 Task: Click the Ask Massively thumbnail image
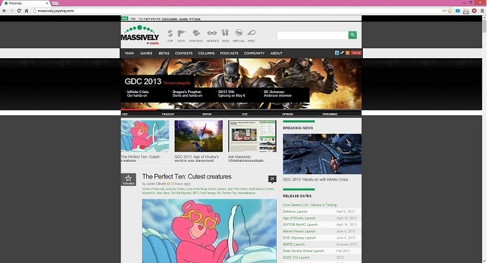coord(252,136)
